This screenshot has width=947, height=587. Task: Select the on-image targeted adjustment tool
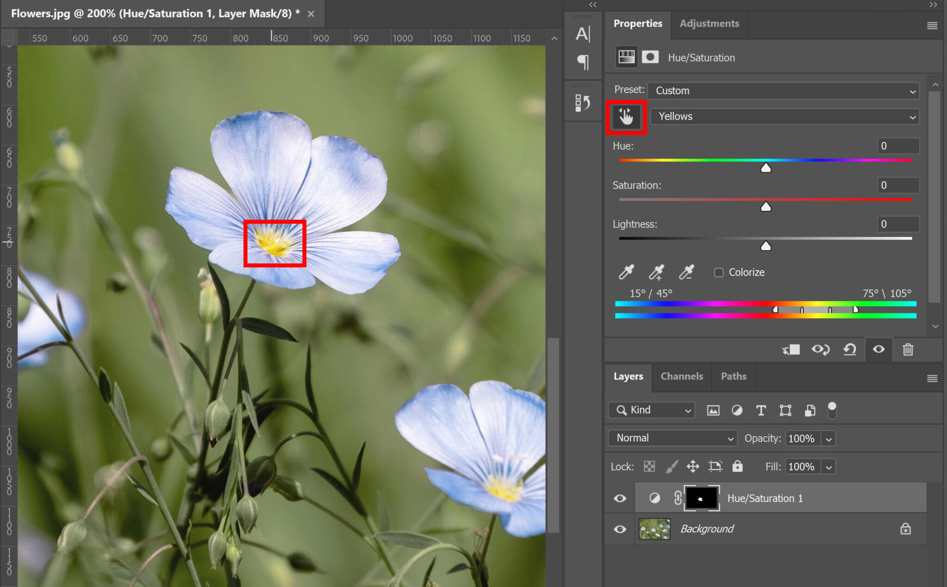point(626,117)
